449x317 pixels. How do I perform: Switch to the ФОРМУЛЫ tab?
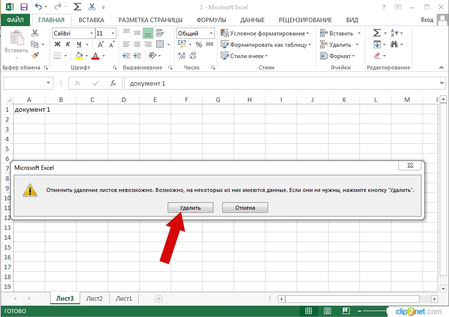(x=211, y=20)
